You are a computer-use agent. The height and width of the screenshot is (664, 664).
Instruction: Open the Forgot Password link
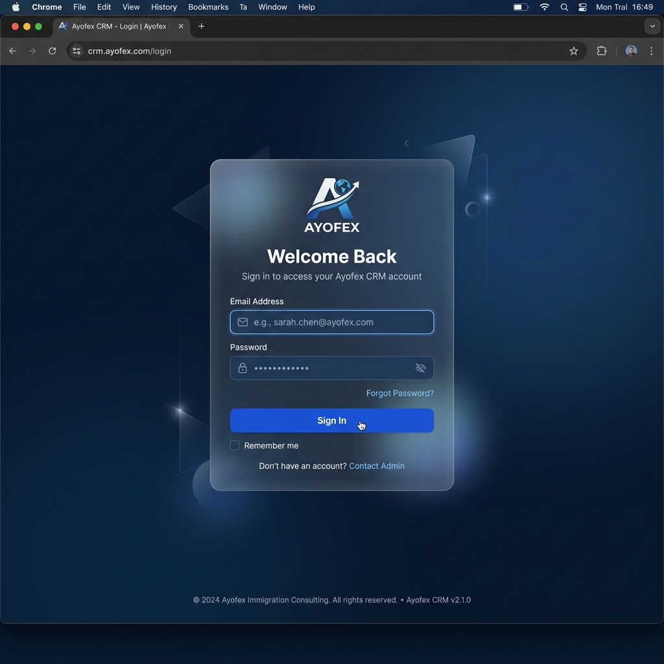[399, 393]
